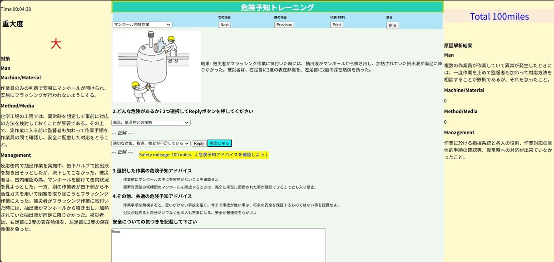This screenshot has height=262, width=554.
Task: Click the paragraph starting 作業員のみの判断で
Action: click(x=54, y=92)
